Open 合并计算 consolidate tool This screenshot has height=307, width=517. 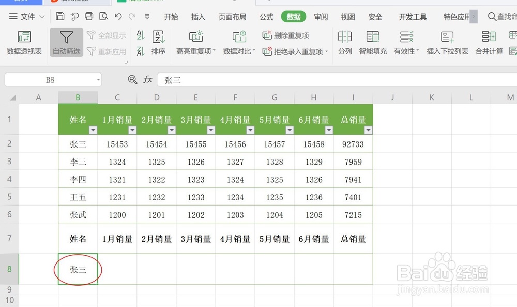tap(488, 42)
